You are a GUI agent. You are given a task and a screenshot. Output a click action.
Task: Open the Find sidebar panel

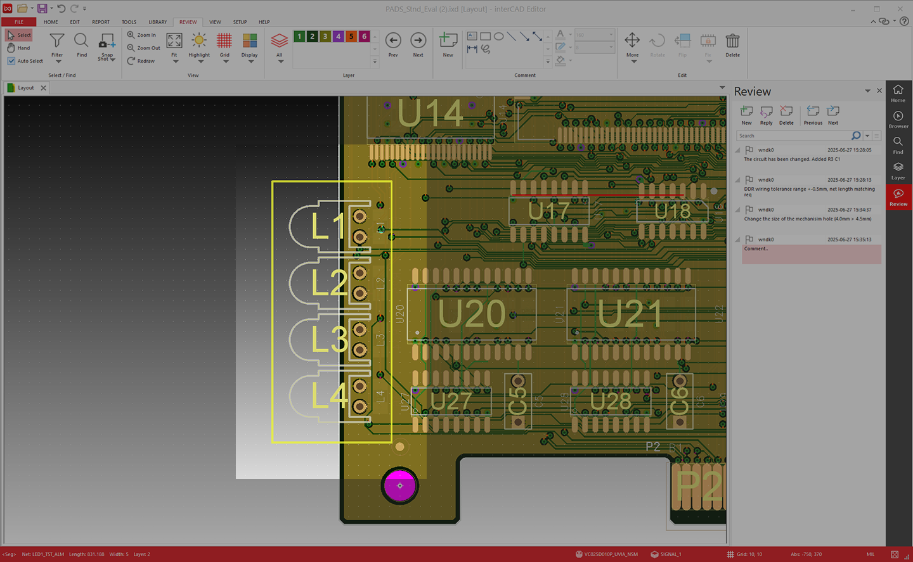click(x=898, y=146)
